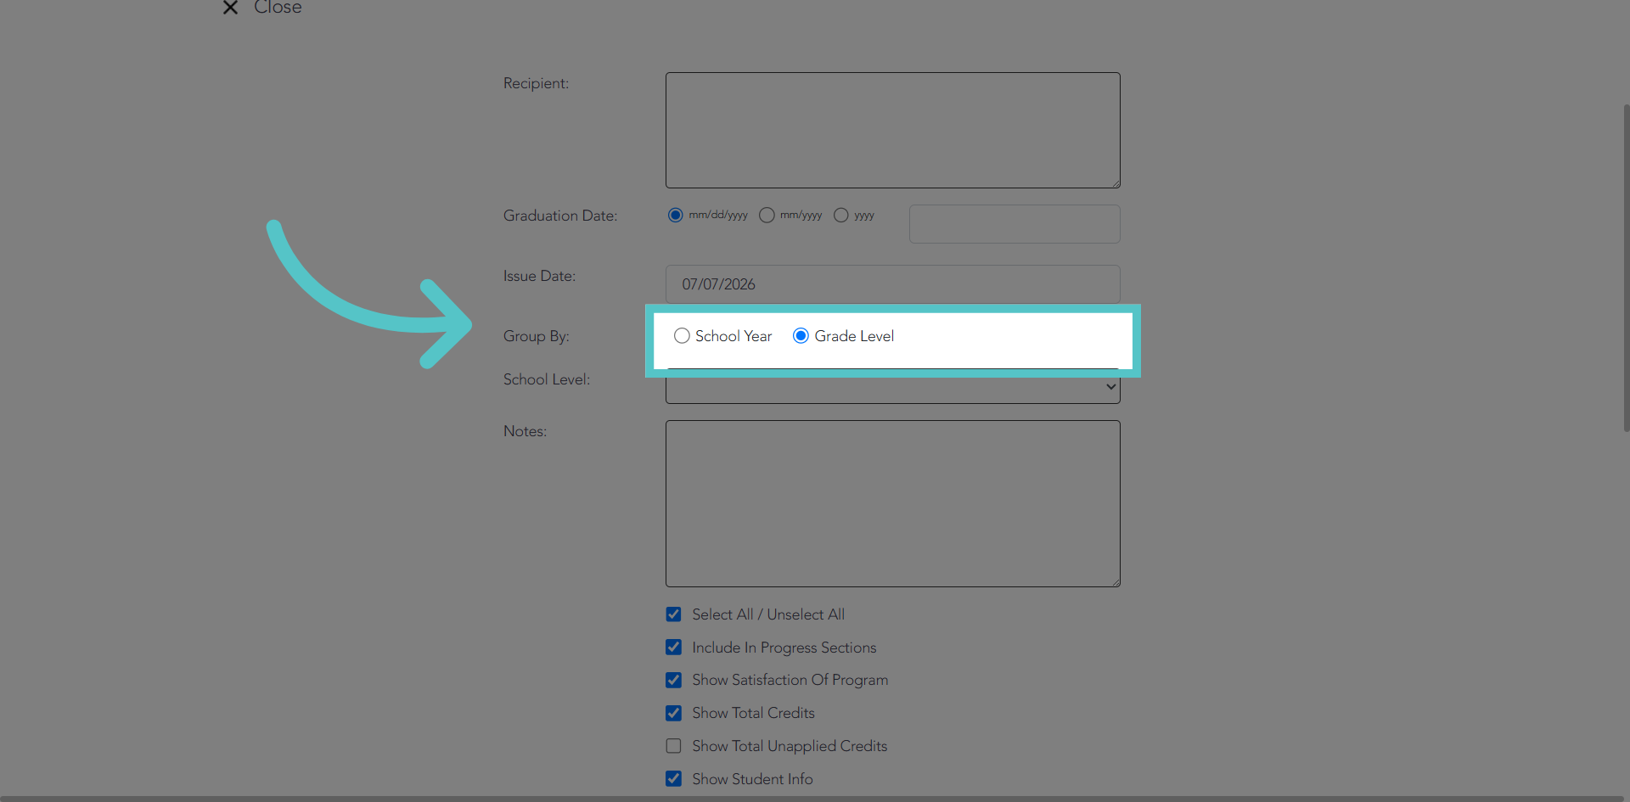Select yyyy graduation date format

[840, 216]
